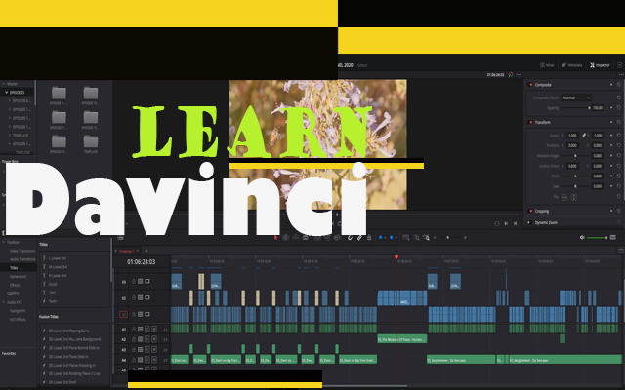The width and height of the screenshot is (625, 390).
Task: Adjust the green audio volume slider
Action: [x=597, y=238]
